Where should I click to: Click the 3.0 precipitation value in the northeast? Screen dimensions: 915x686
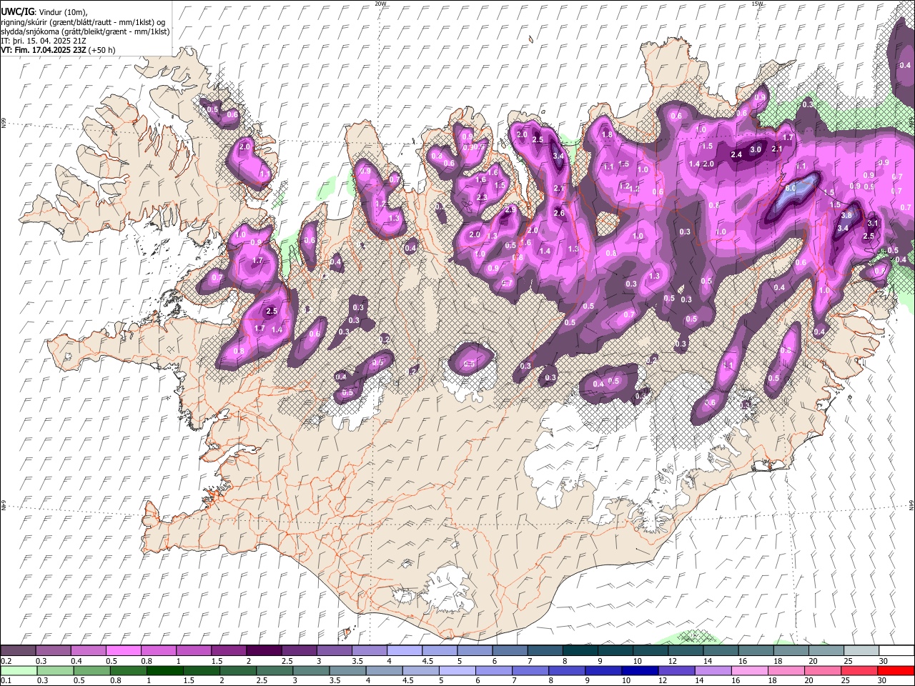(756, 149)
